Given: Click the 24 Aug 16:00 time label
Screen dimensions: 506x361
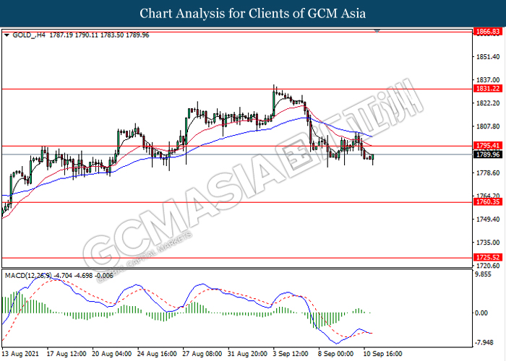Looking at the screenshot, I should click(157, 354).
